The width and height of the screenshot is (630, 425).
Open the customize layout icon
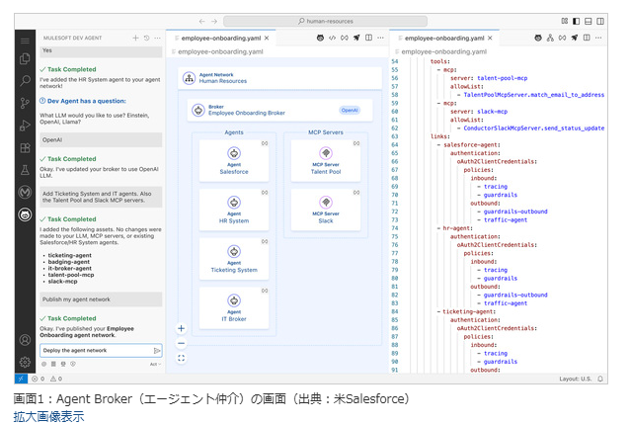coord(565,21)
